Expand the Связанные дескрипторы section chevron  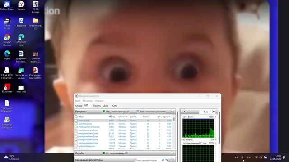(172, 160)
